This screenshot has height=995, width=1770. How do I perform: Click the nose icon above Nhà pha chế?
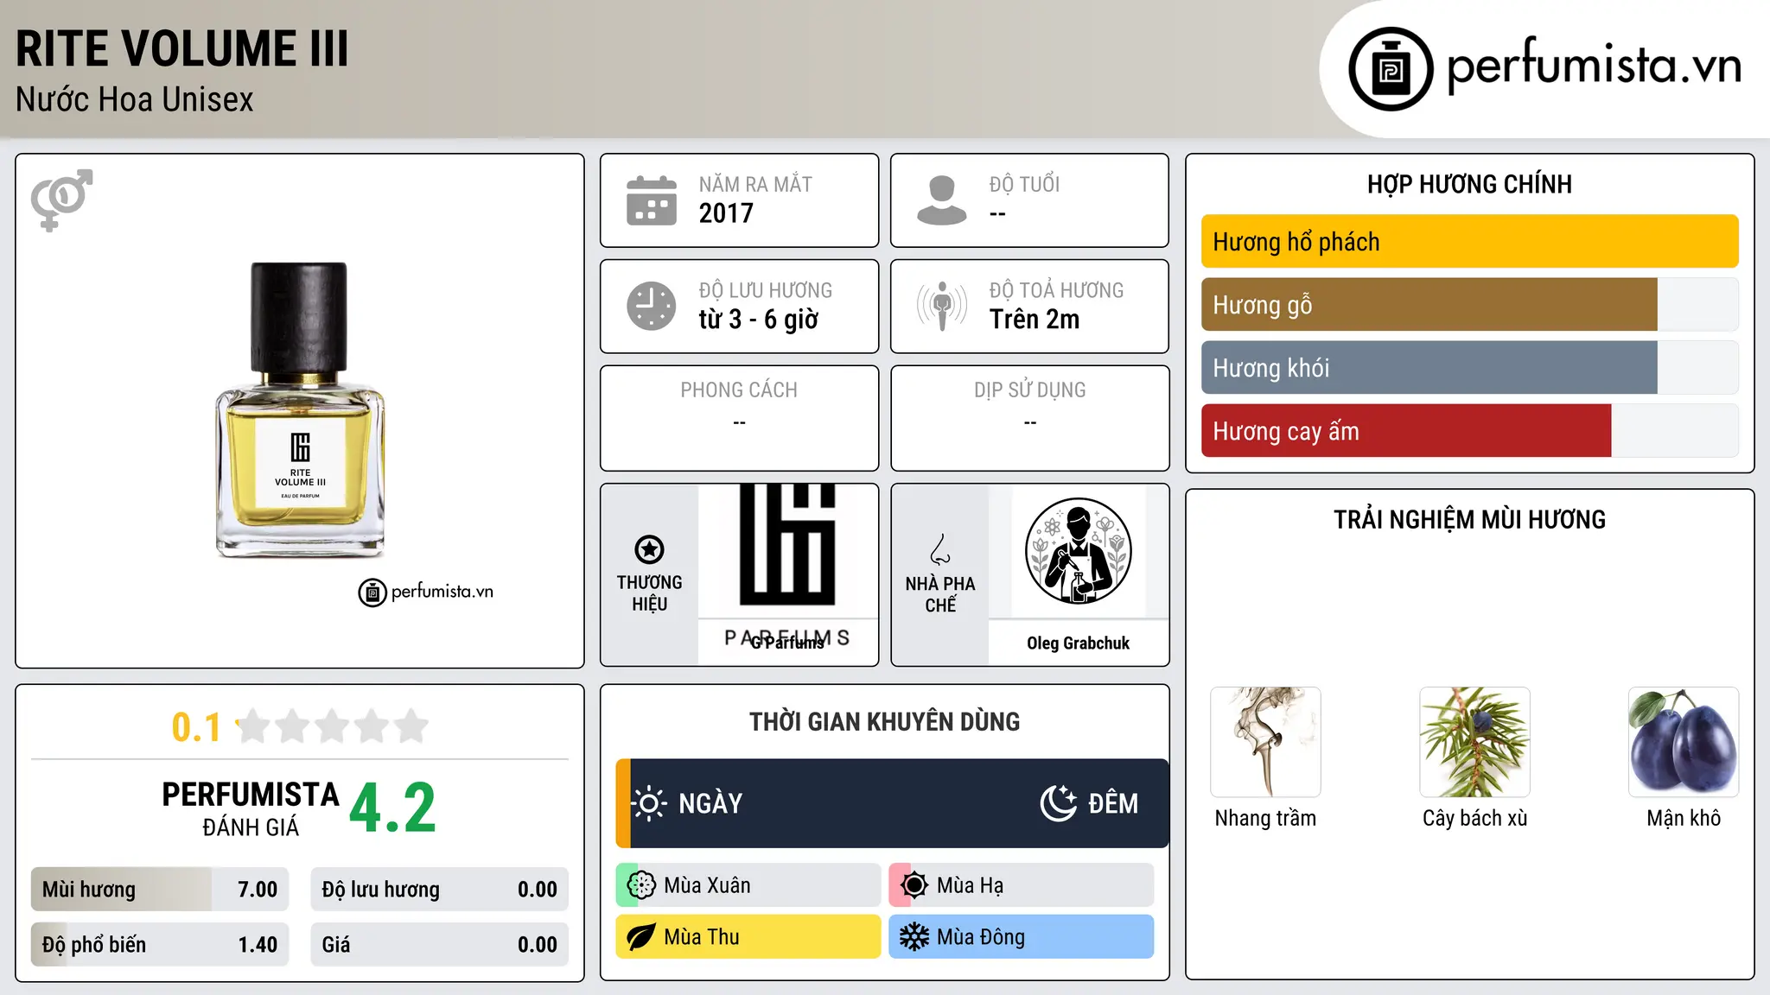point(940,549)
